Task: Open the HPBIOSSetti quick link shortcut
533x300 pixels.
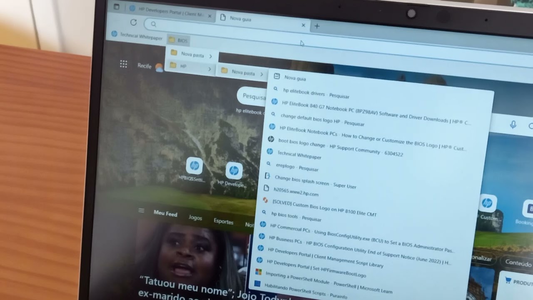Action: (193, 169)
